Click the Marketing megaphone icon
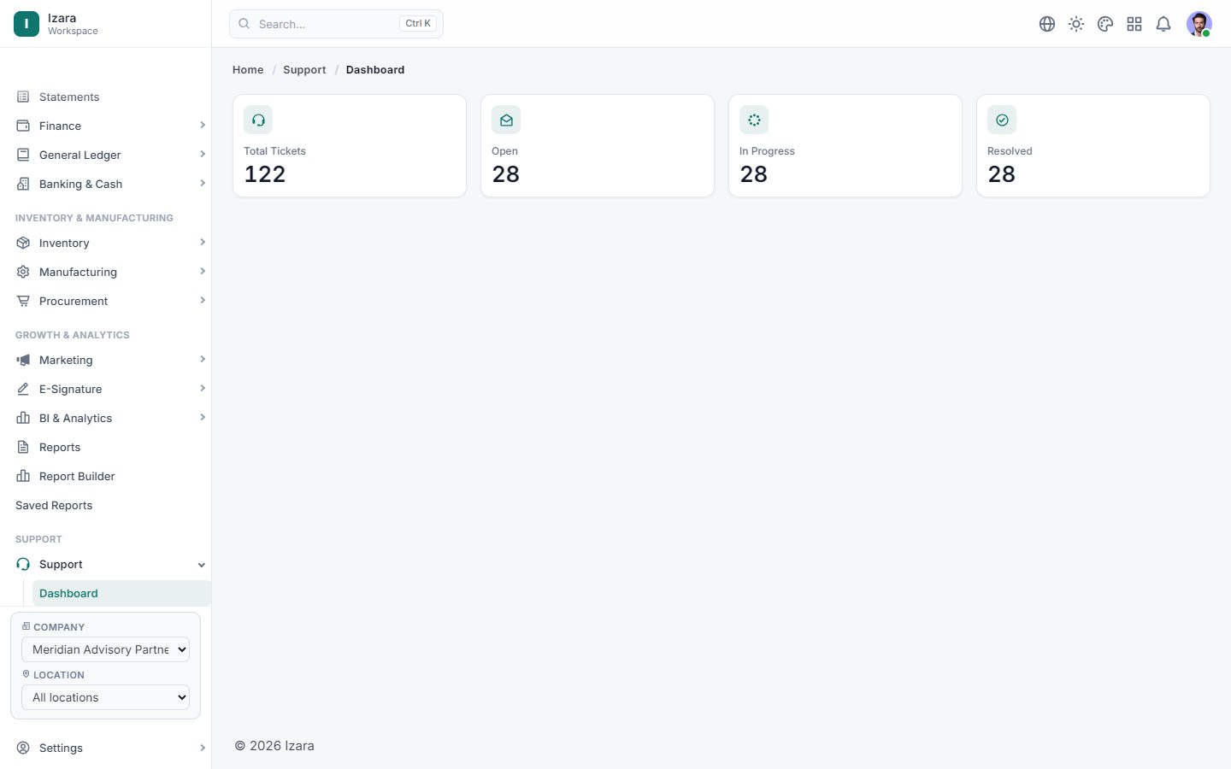Viewport: 1231px width, 769px height. (x=23, y=360)
